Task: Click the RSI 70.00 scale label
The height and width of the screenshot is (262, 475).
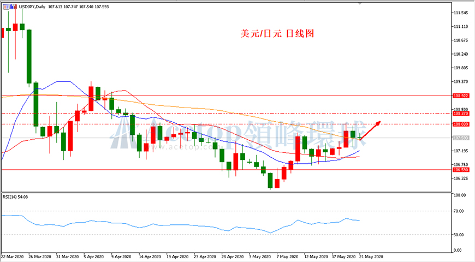Action: (x=459, y=211)
